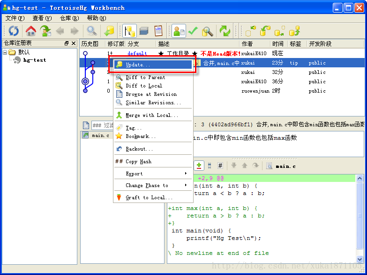Screen dimensions: 367x275
Task: Toggle the file view icon beside diff
Action: 210,166
